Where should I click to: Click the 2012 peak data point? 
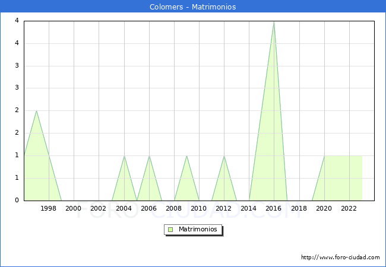click(x=224, y=156)
